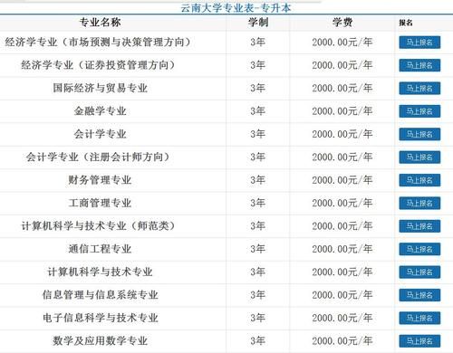Click 马上报名 for 经济学专业（证券投资管理方向）

coord(419,65)
